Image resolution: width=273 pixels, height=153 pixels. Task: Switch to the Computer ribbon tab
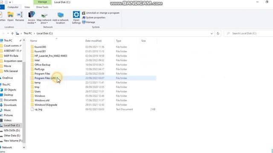(x=13, y=7)
